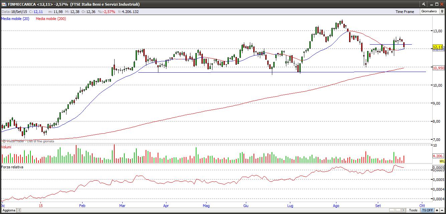Screen dimensions: 446x214
Task: Click the Time Frame label
Action: 405,11
